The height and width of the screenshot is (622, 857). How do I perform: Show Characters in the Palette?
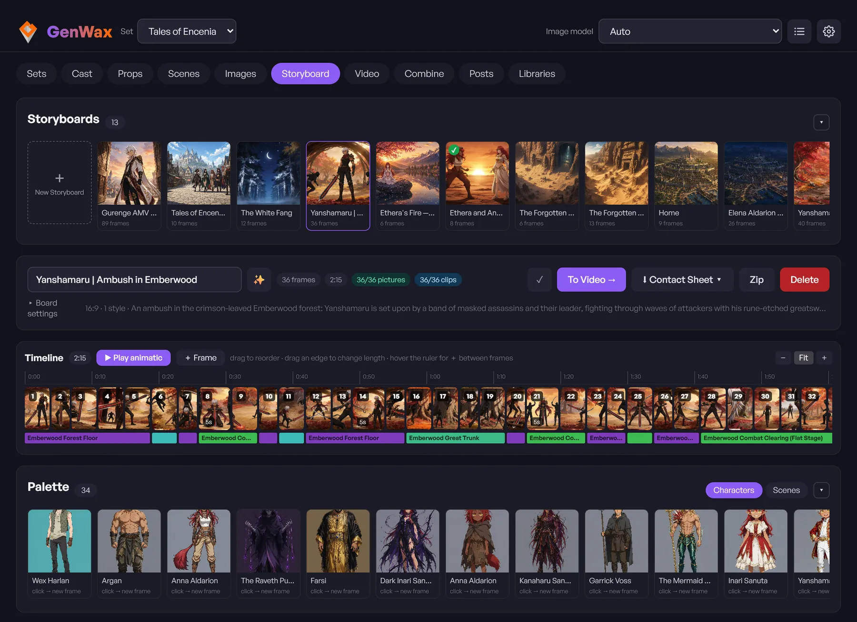(x=734, y=490)
